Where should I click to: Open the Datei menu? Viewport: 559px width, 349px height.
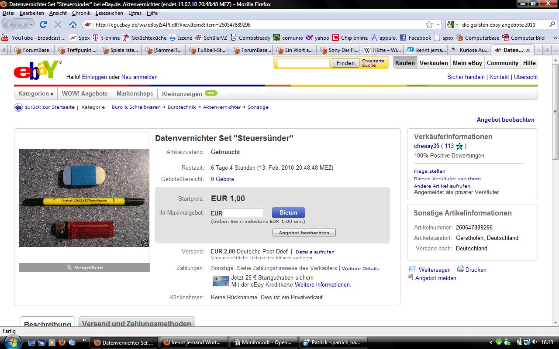tap(8, 13)
